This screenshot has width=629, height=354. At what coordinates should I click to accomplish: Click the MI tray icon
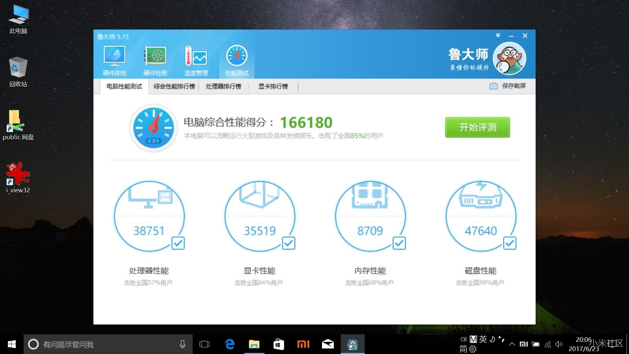[x=524, y=344]
